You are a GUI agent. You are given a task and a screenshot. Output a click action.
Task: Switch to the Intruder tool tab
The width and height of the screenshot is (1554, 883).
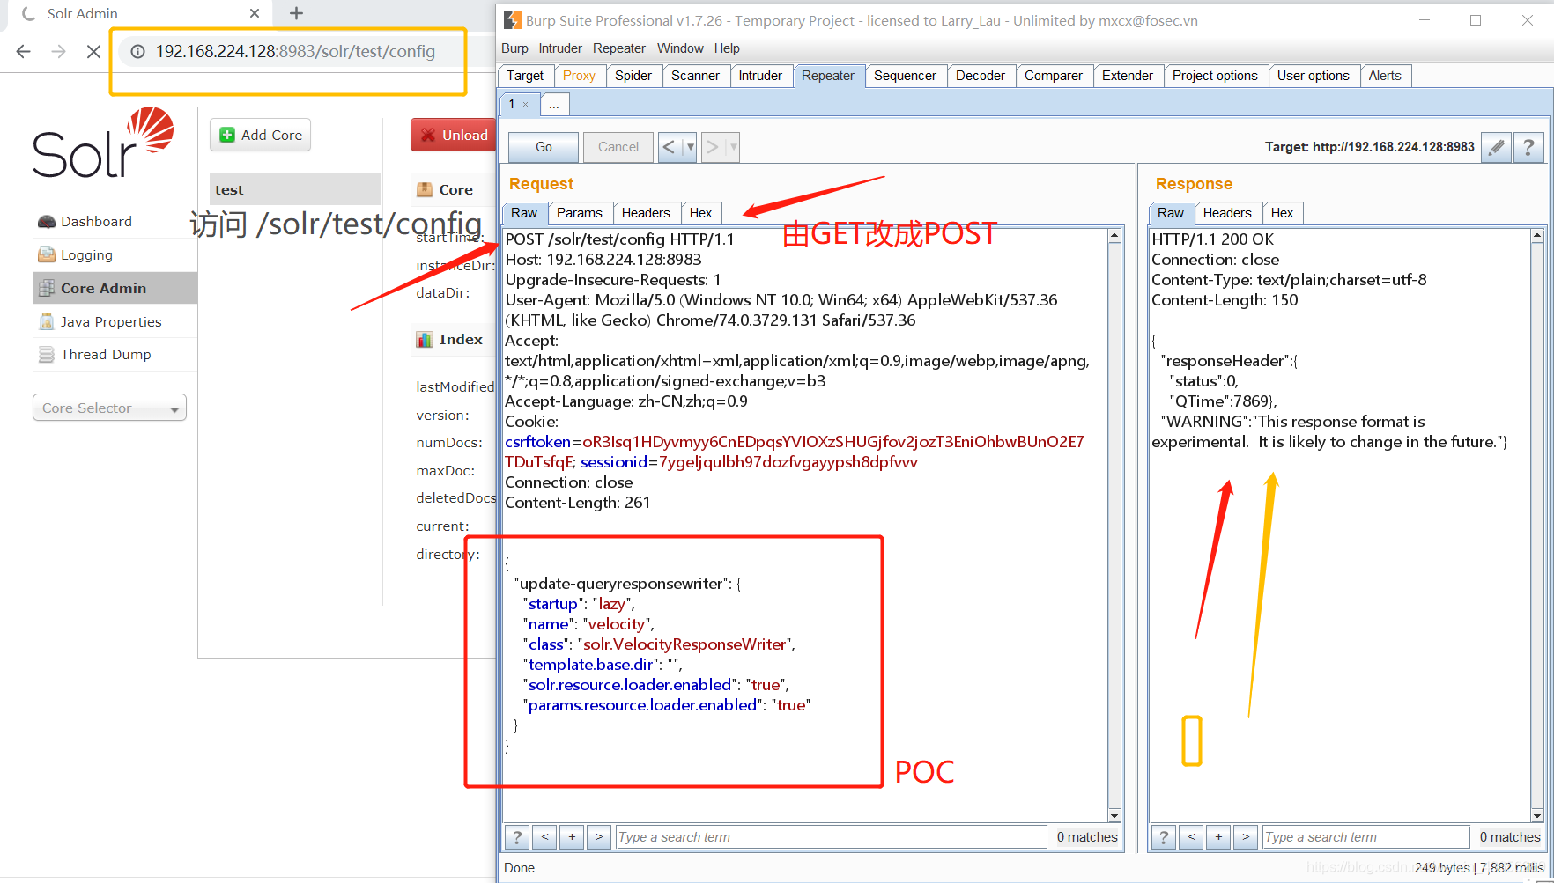(x=760, y=76)
